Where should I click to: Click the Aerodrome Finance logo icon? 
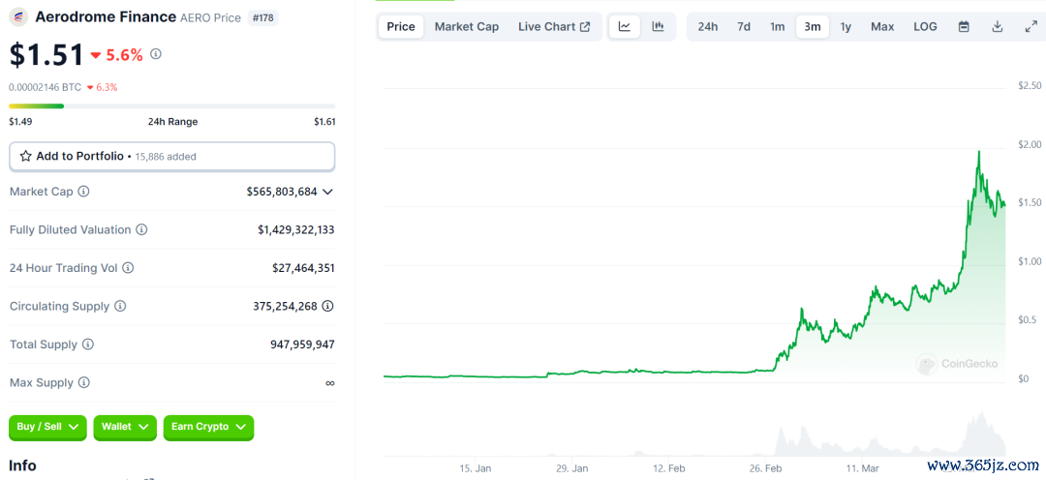18,17
